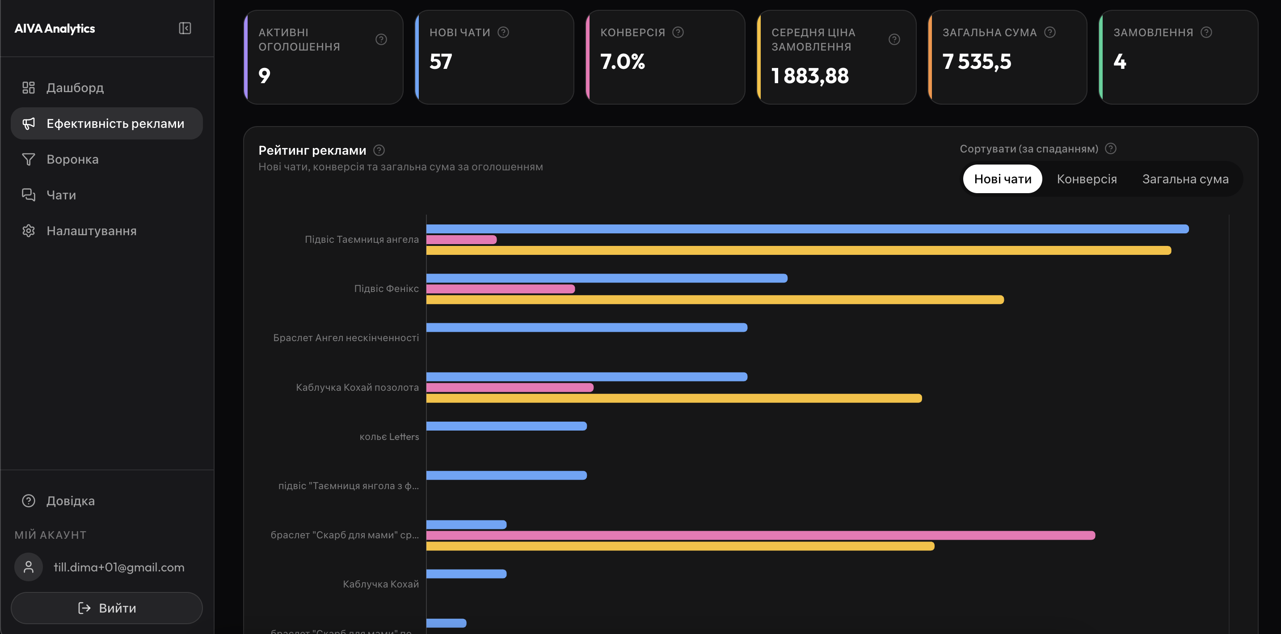
Task: Click the Рейтинг реклами subtitle text
Action: [401, 167]
